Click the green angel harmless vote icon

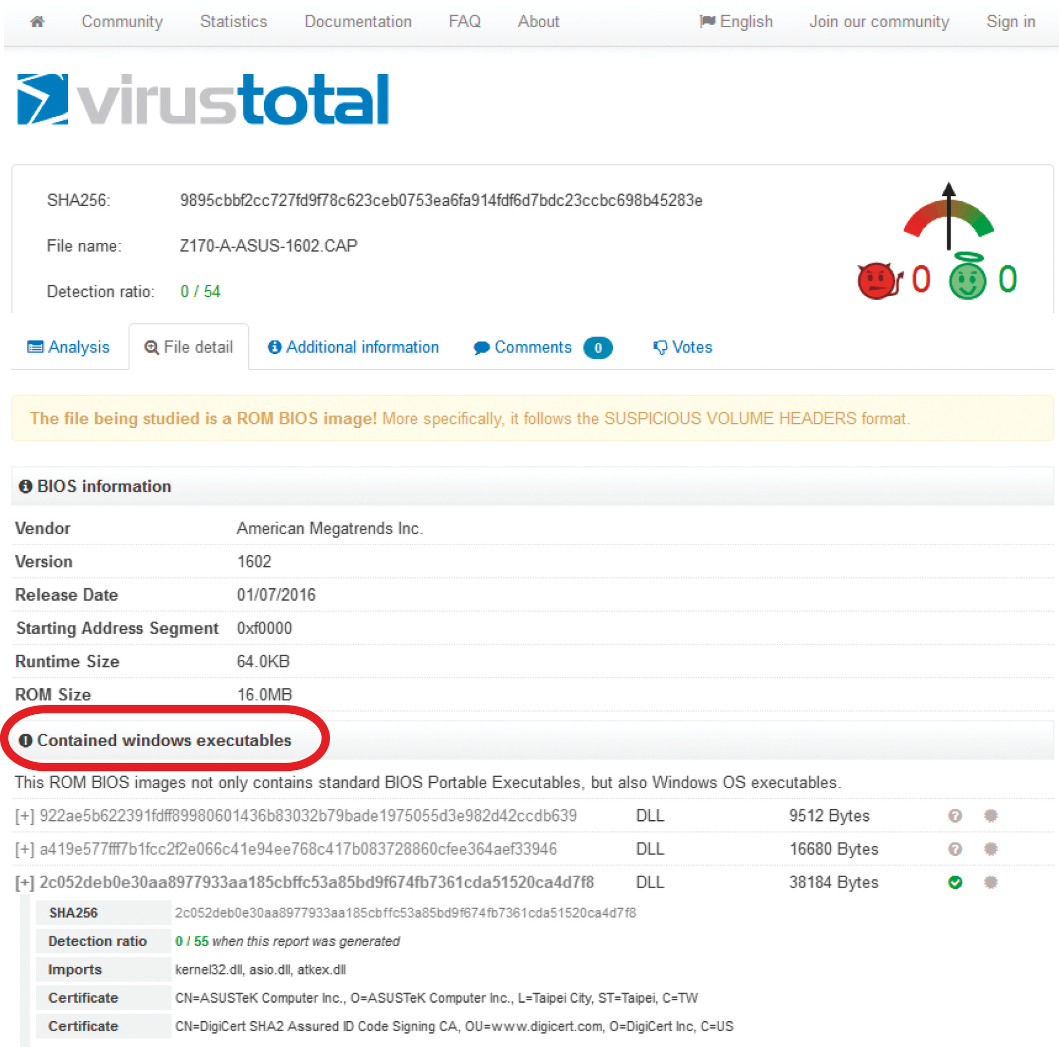(x=967, y=279)
